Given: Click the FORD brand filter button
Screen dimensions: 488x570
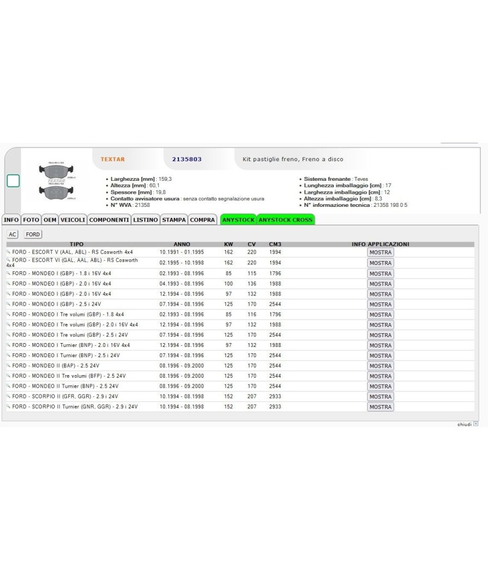Looking at the screenshot, I should [x=33, y=235].
